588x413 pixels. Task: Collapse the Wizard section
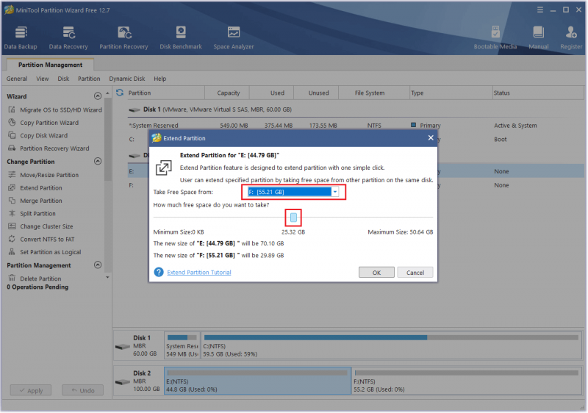[98, 96]
